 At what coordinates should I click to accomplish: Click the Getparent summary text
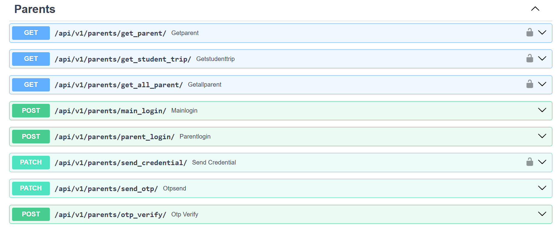[x=185, y=33]
